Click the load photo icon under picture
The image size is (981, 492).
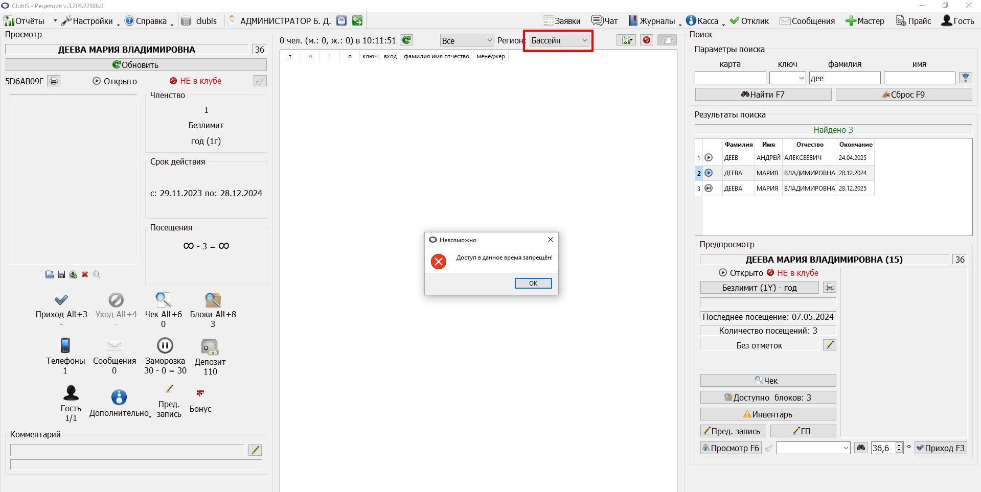click(50, 275)
